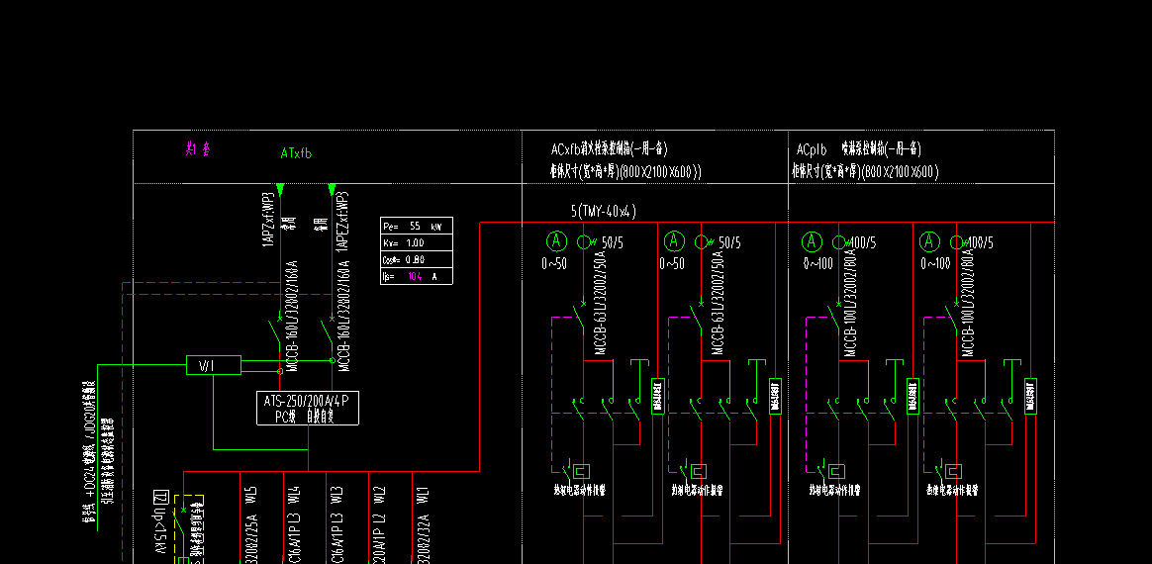
Task: Select the ATS-250/200A/4P transfer switch box
Action: click(308, 408)
